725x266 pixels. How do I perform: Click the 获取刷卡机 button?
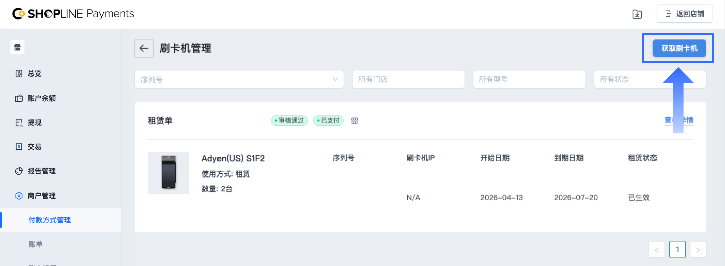679,48
